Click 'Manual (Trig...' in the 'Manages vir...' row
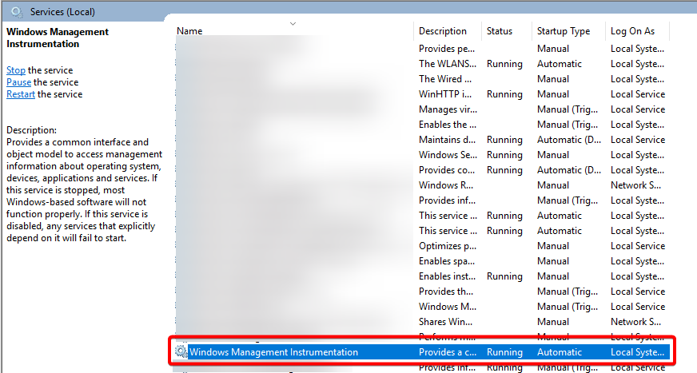Screen dimensions: 697x373 (x=568, y=109)
